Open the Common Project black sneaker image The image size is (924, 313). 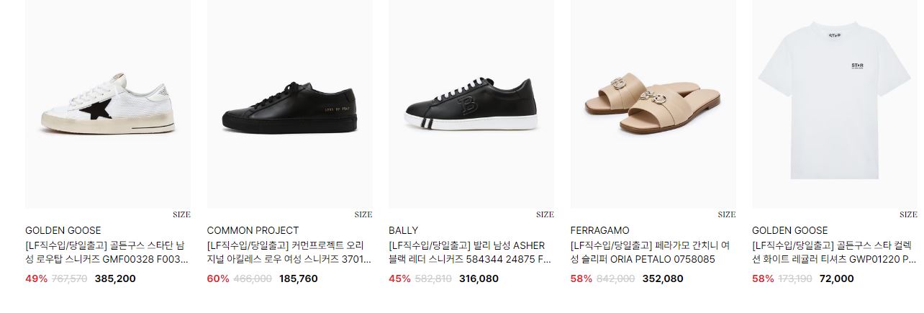click(x=289, y=104)
